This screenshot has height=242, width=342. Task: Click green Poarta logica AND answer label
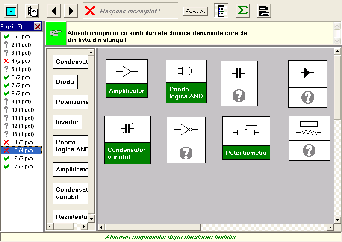(x=186, y=93)
